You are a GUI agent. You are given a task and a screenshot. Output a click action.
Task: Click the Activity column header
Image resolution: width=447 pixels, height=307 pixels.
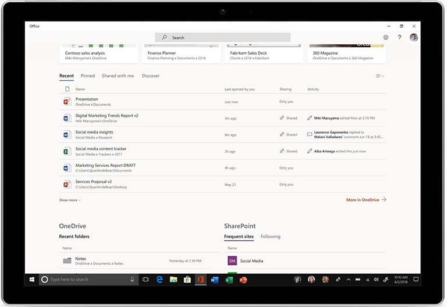click(313, 89)
